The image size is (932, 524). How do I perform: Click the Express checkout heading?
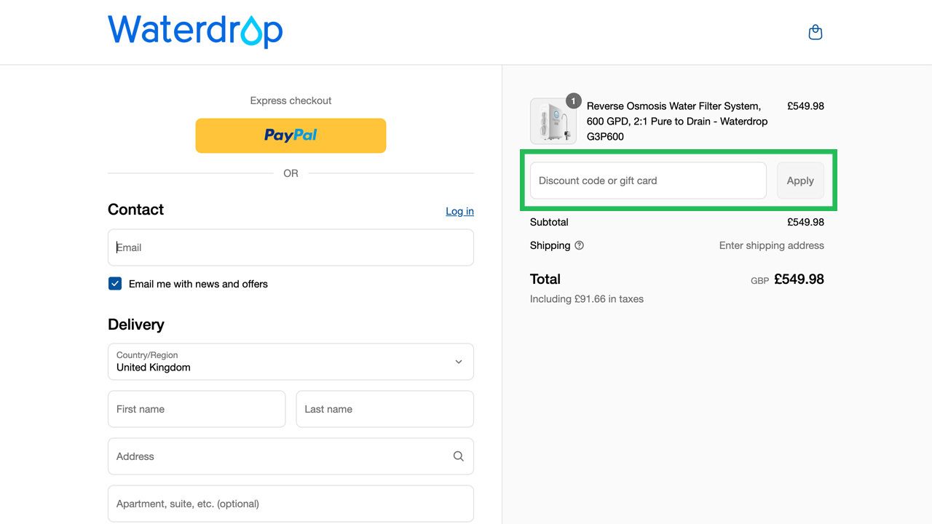coord(291,100)
